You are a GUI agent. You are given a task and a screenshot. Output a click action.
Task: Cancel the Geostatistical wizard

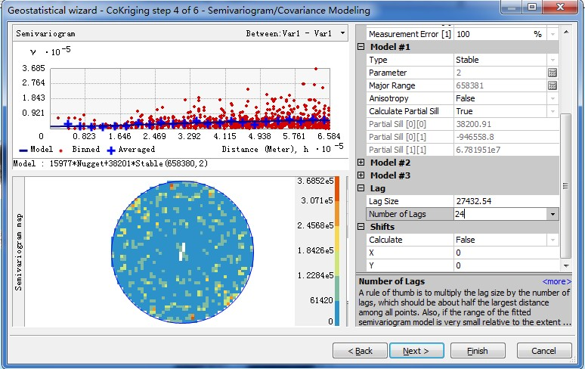543,351
